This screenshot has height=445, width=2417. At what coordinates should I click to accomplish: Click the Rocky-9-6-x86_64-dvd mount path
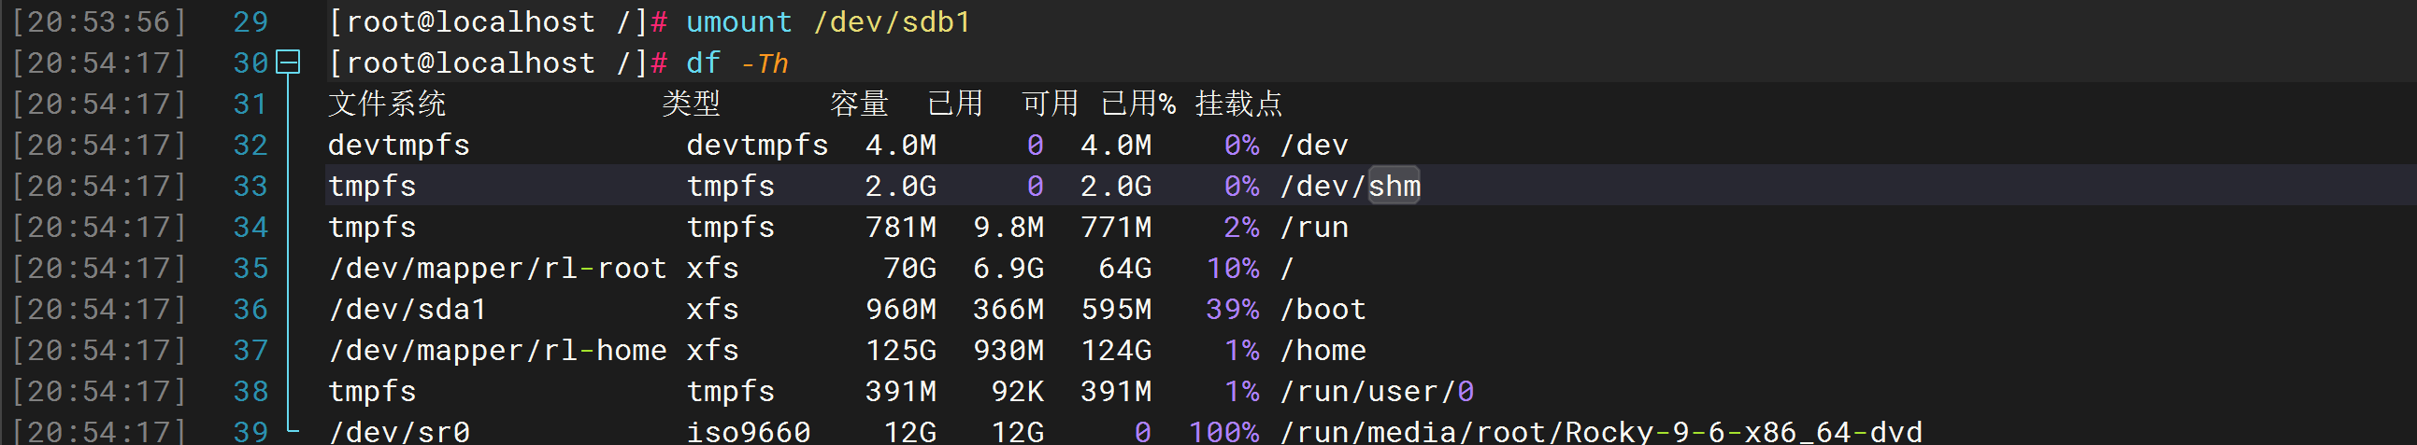tap(1601, 432)
